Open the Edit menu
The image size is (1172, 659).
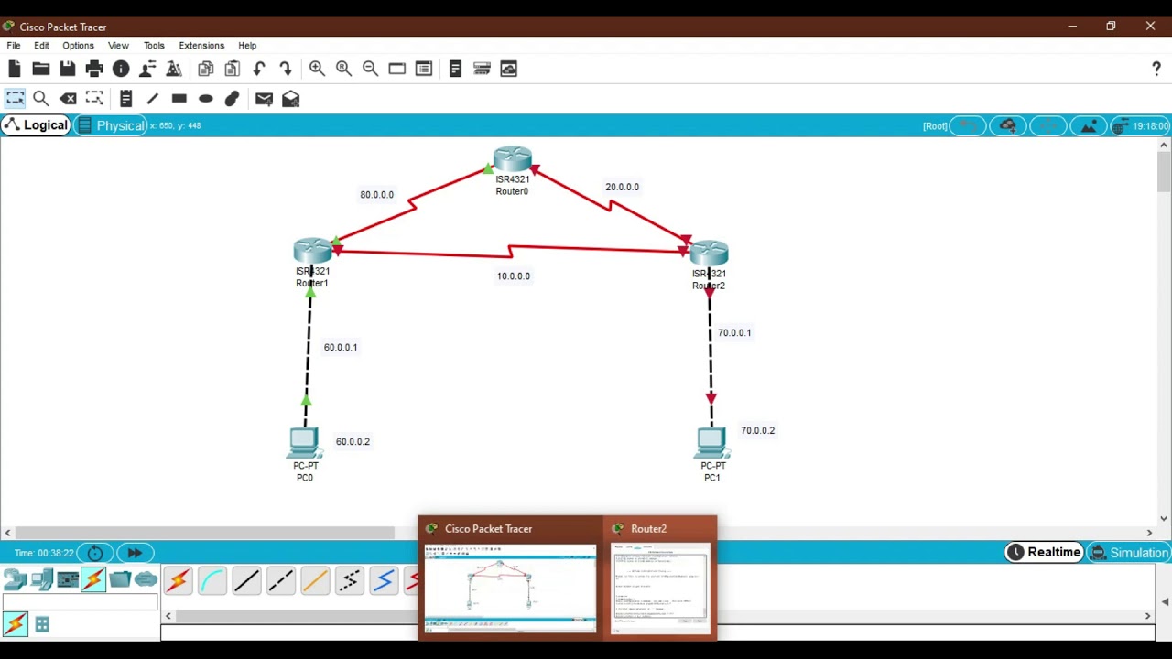[x=42, y=45]
